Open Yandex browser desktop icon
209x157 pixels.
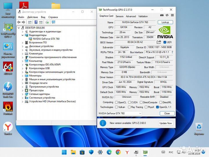(8, 128)
